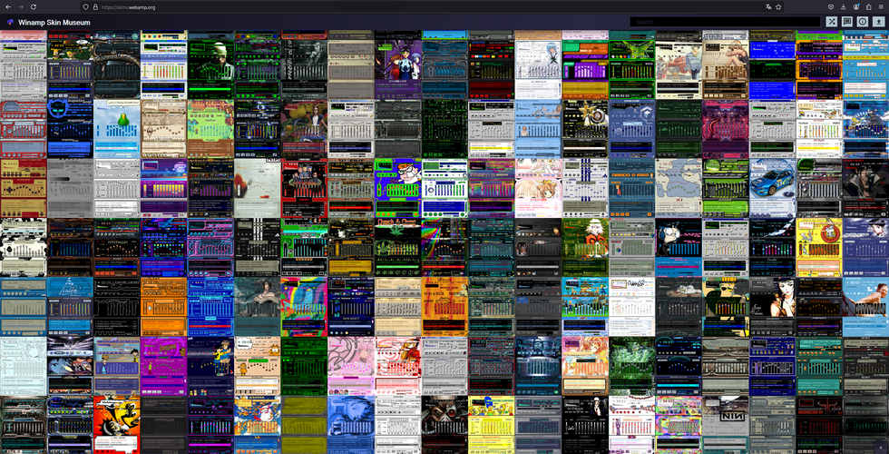Open the NIN logo skin thumbnail

(725, 425)
